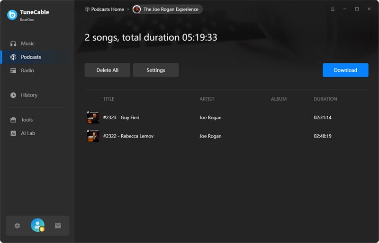Screen dimensions: 379x243
Task: Select the '#2322 - Rebecca Lemov' title
Action: [128, 136]
